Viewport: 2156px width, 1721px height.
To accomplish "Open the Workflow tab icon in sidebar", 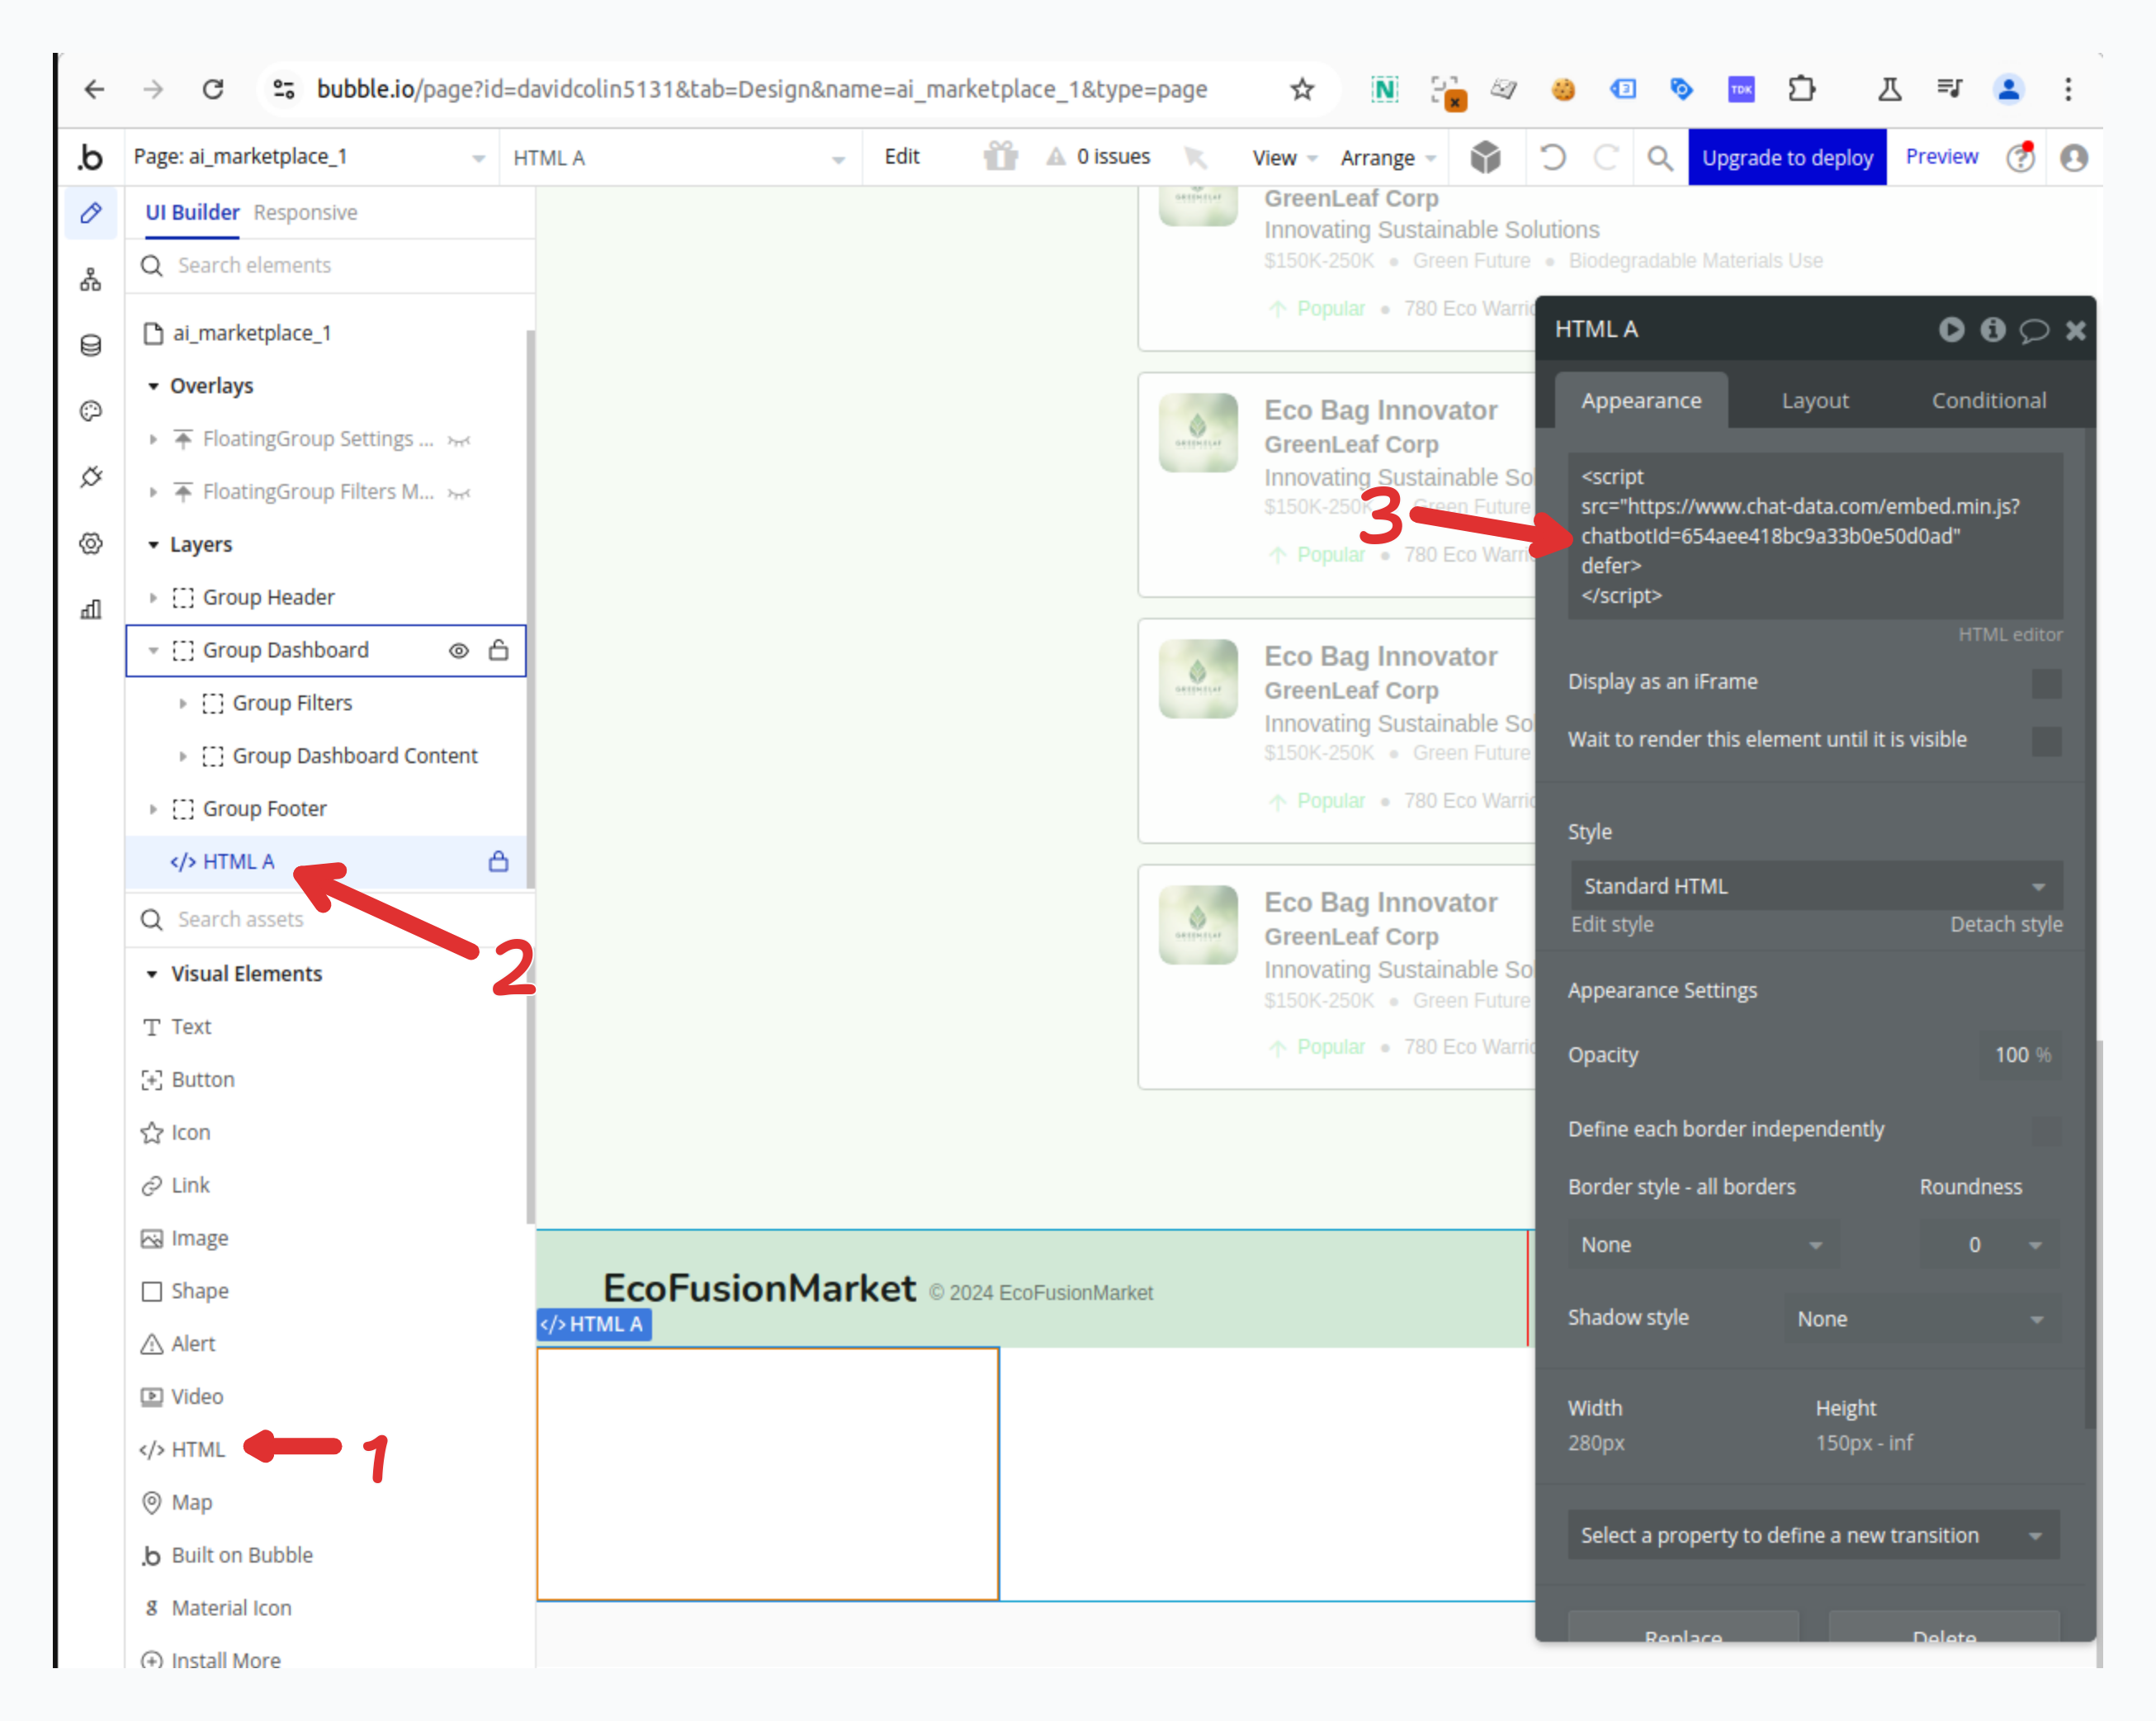I will point(91,279).
